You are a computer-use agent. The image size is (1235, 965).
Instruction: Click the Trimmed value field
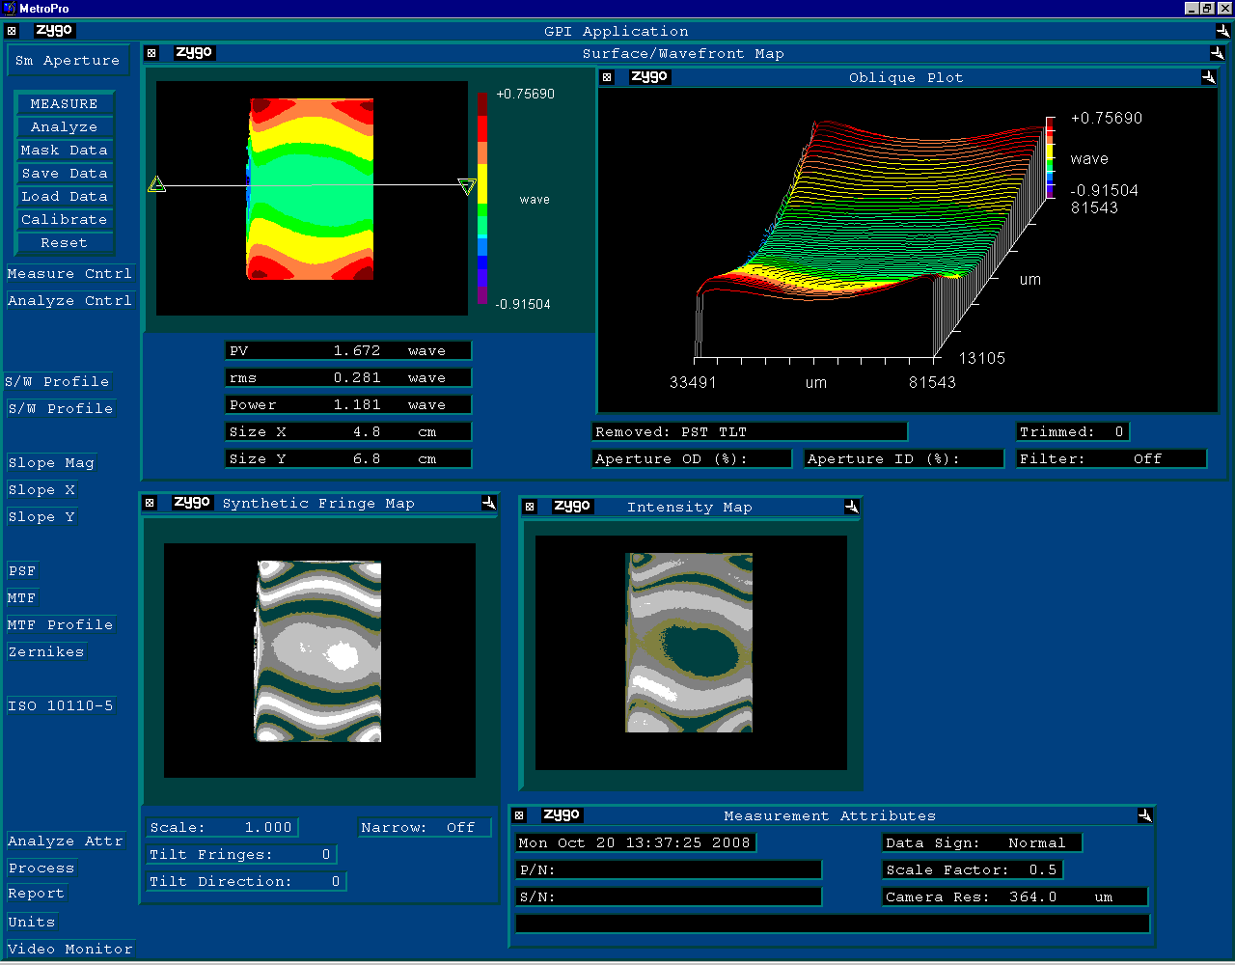click(1073, 431)
